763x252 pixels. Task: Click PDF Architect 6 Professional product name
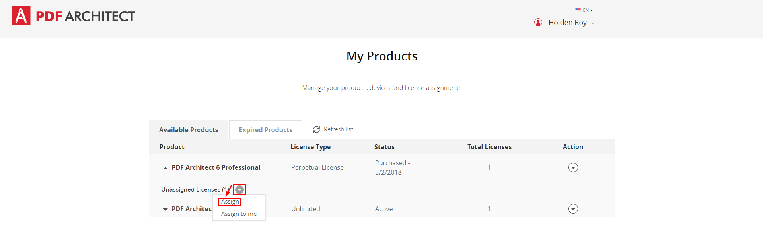pyautogui.click(x=216, y=167)
